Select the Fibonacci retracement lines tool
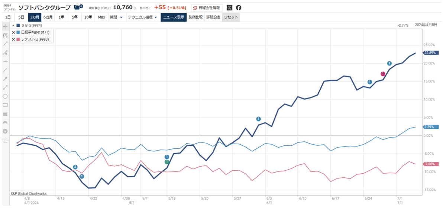The width and height of the screenshot is (446, 209). (5, 114)
